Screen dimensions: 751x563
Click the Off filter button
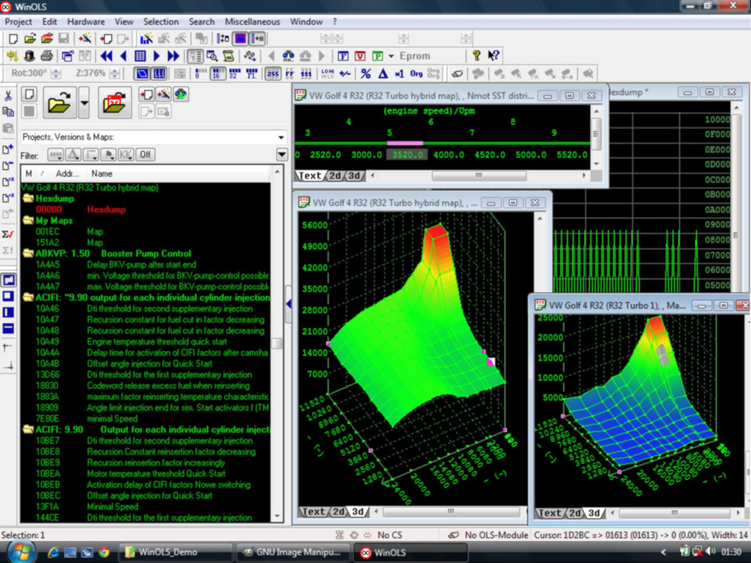146,155
